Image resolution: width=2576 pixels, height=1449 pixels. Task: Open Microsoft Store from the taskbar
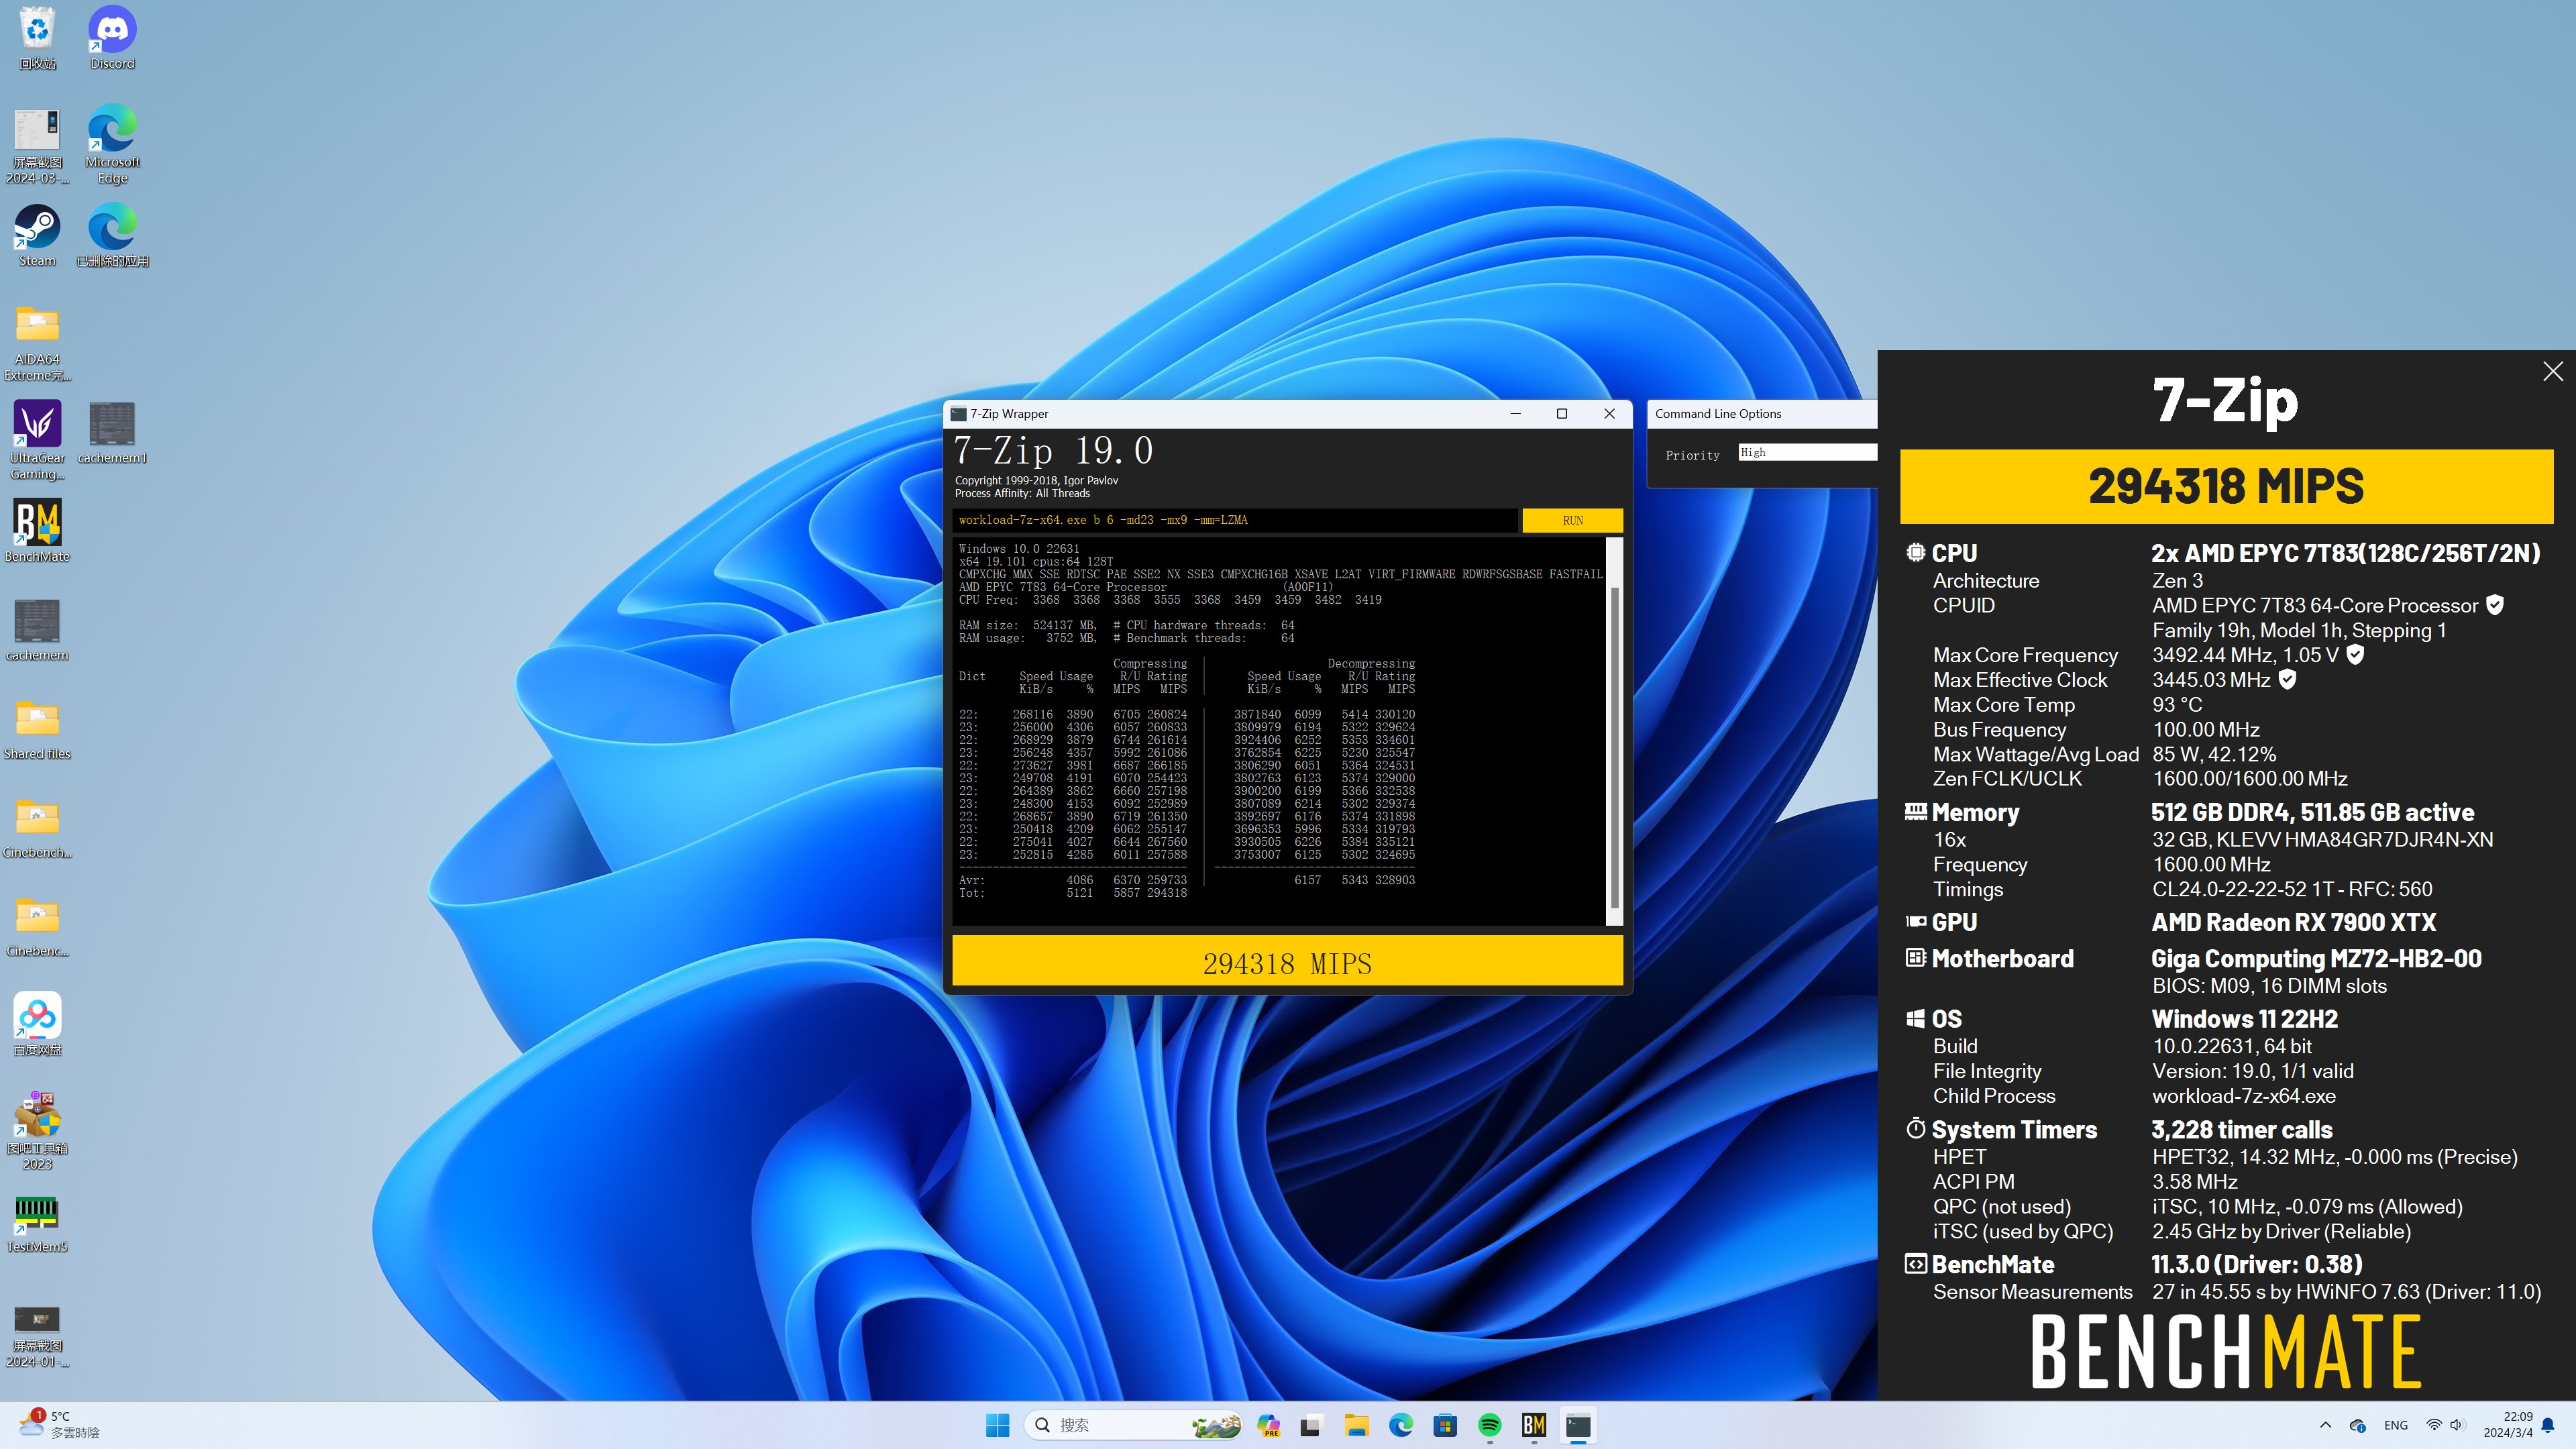point(1445,1425)
